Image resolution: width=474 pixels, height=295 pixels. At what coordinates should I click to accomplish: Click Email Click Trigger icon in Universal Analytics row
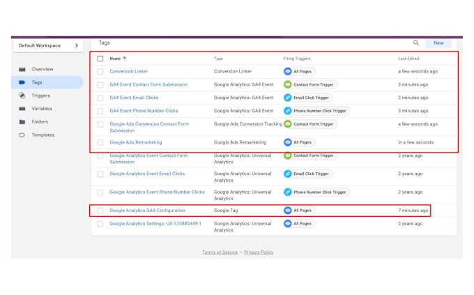point(288,174)
